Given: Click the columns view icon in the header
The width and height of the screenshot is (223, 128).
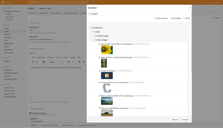Looking at the screenshot, I should tap(202, 2).
